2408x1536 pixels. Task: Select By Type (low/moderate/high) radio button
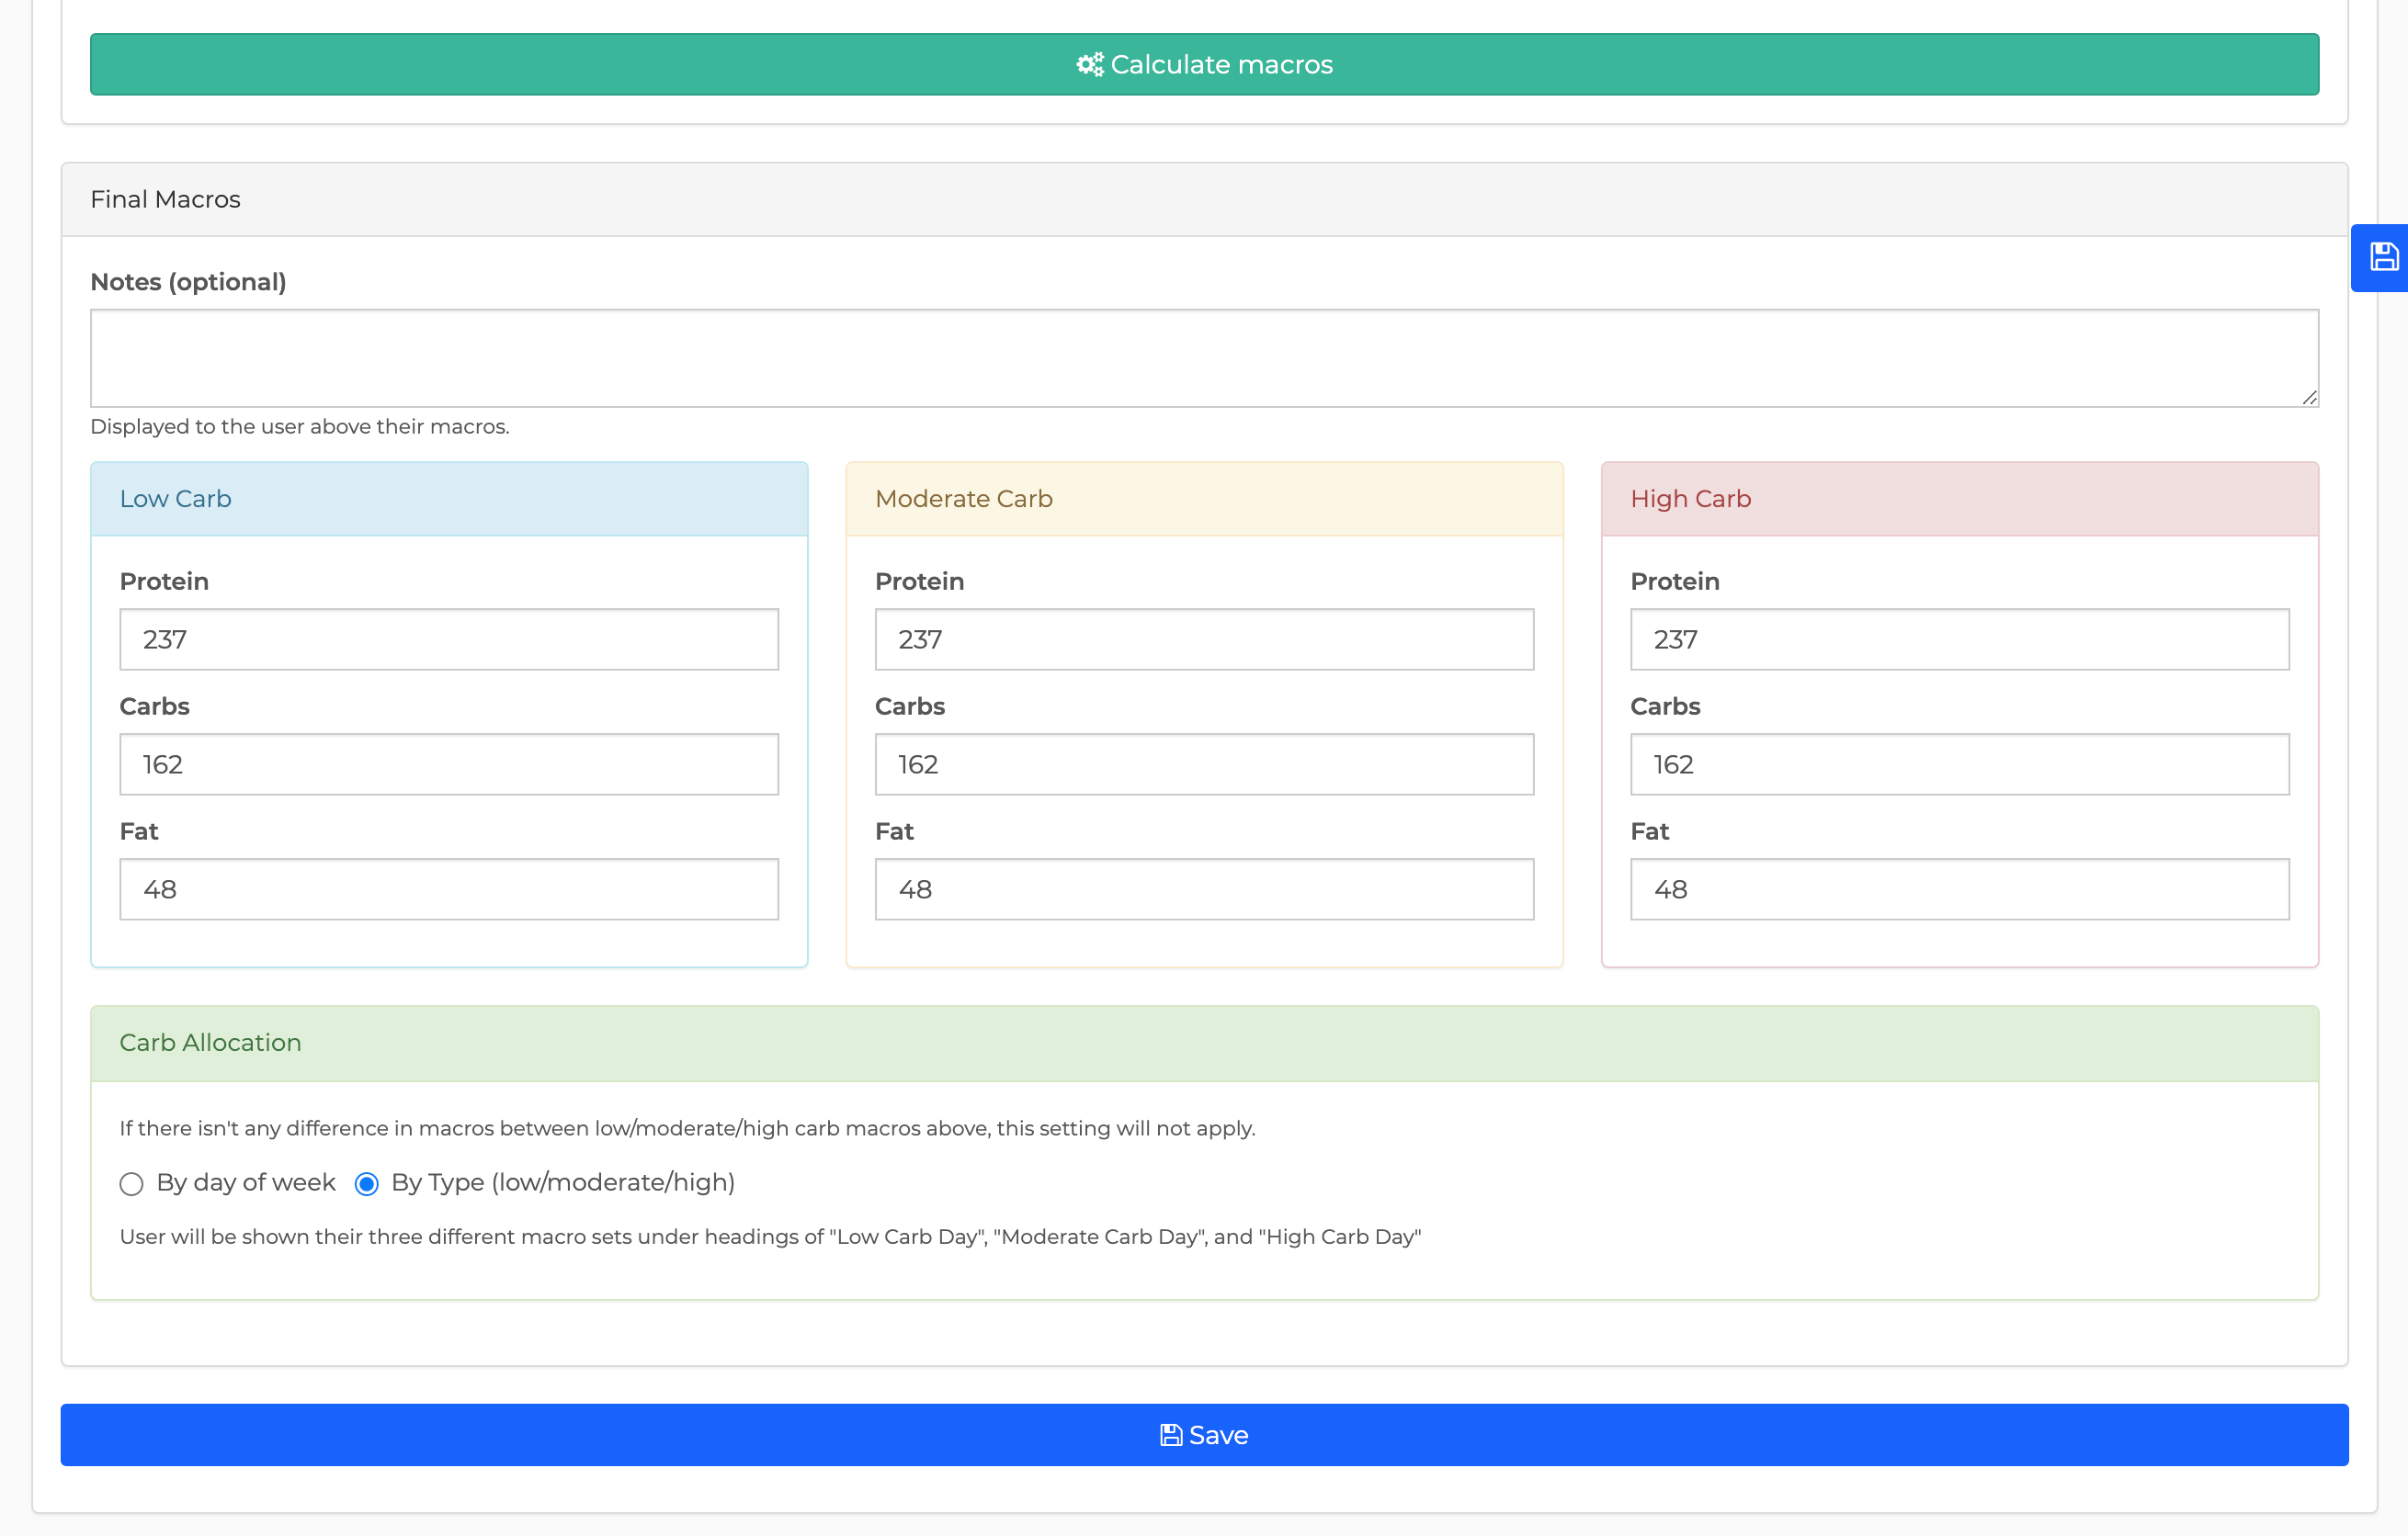point(367,1184)
